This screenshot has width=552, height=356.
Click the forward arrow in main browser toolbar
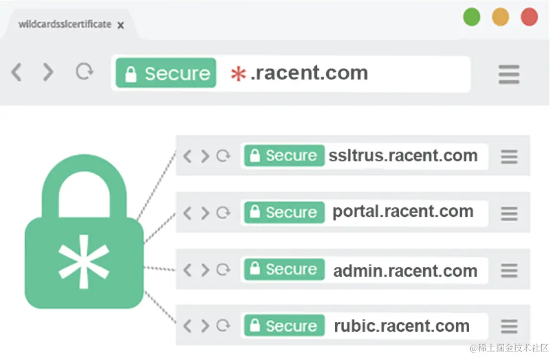(48, 72)
